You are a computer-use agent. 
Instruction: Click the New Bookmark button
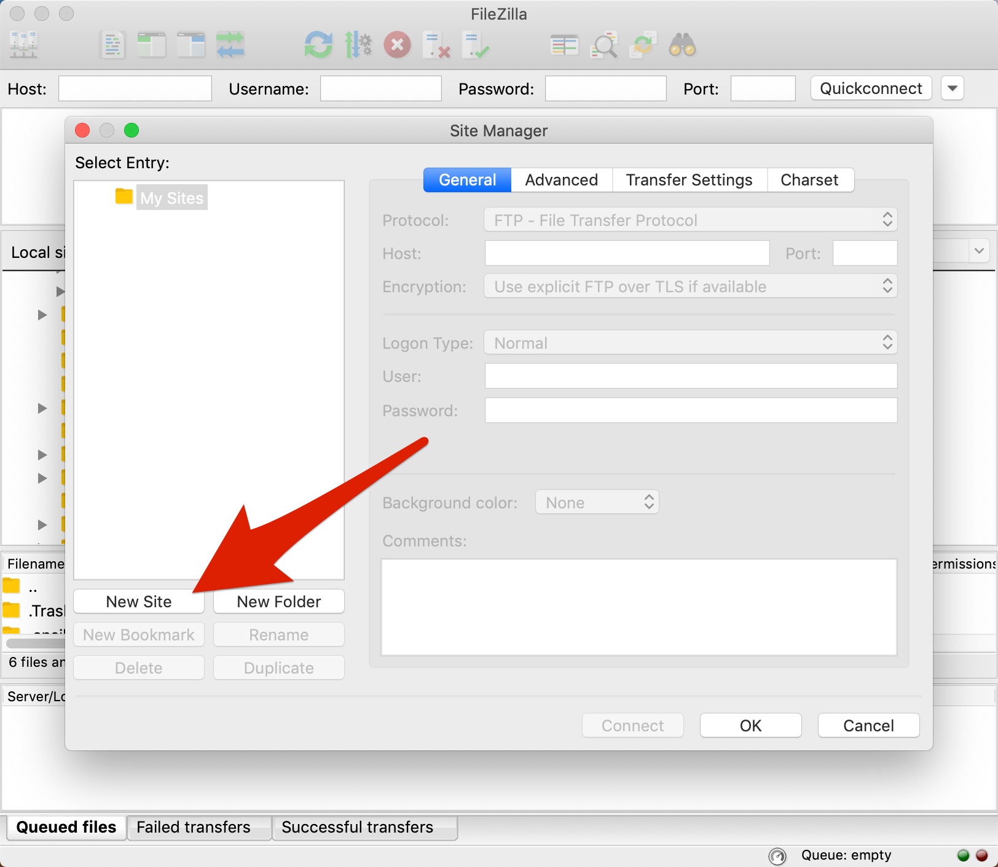point(139,635)
